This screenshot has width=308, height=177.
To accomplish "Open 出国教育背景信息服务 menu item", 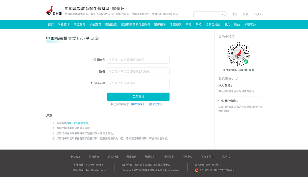I will (135, 25).
